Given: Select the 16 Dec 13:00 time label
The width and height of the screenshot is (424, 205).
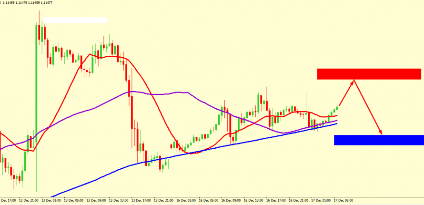Looking at the screenshot, I should coord(253,200).
